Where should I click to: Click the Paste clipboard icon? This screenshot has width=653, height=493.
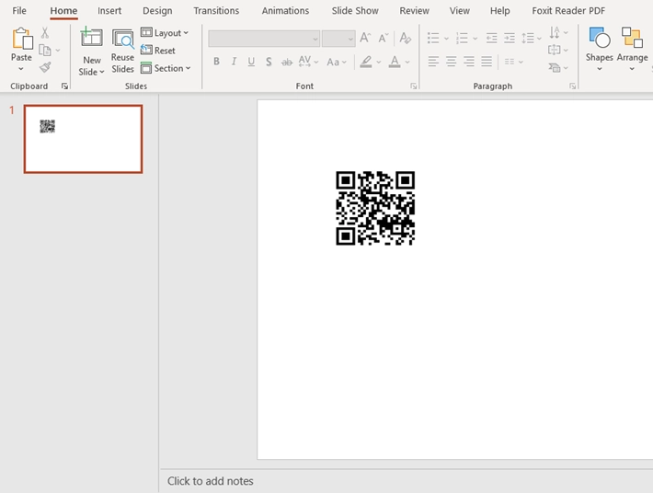pyautogui.click(x=22, y=39)
